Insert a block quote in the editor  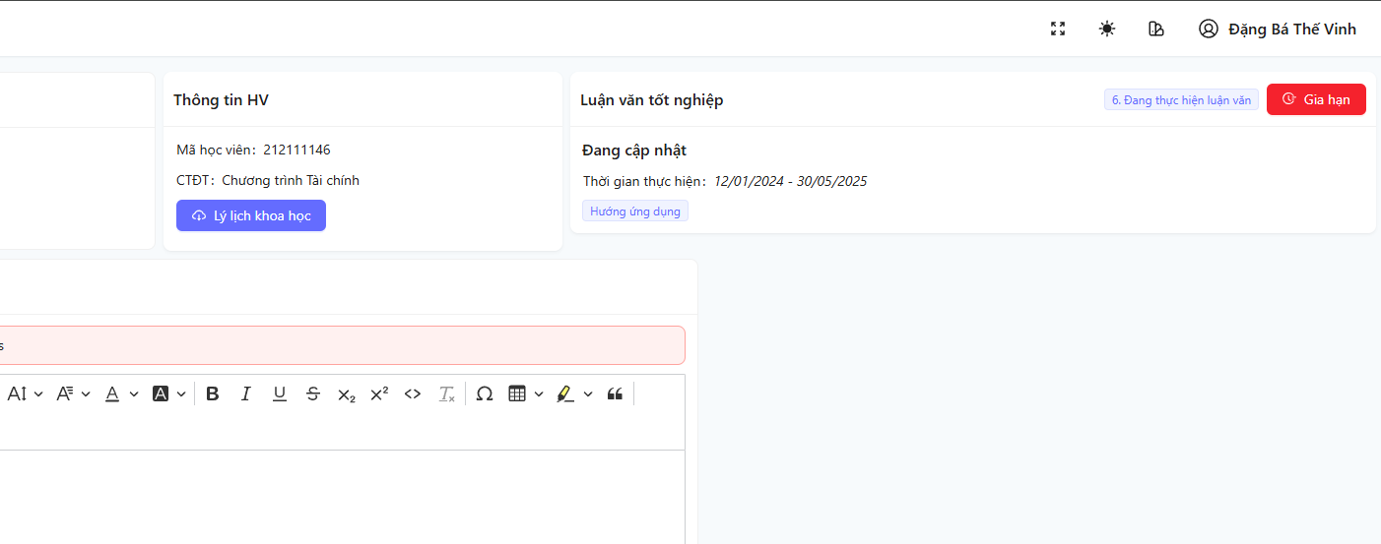tap(615, 394)
